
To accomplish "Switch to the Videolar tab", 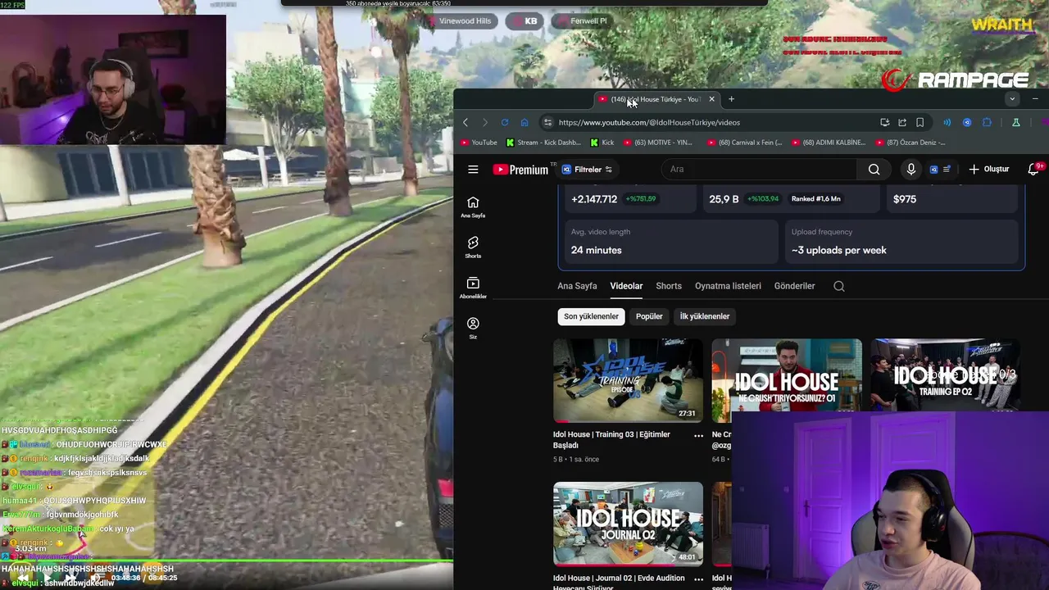I will [x=626, y=286].
